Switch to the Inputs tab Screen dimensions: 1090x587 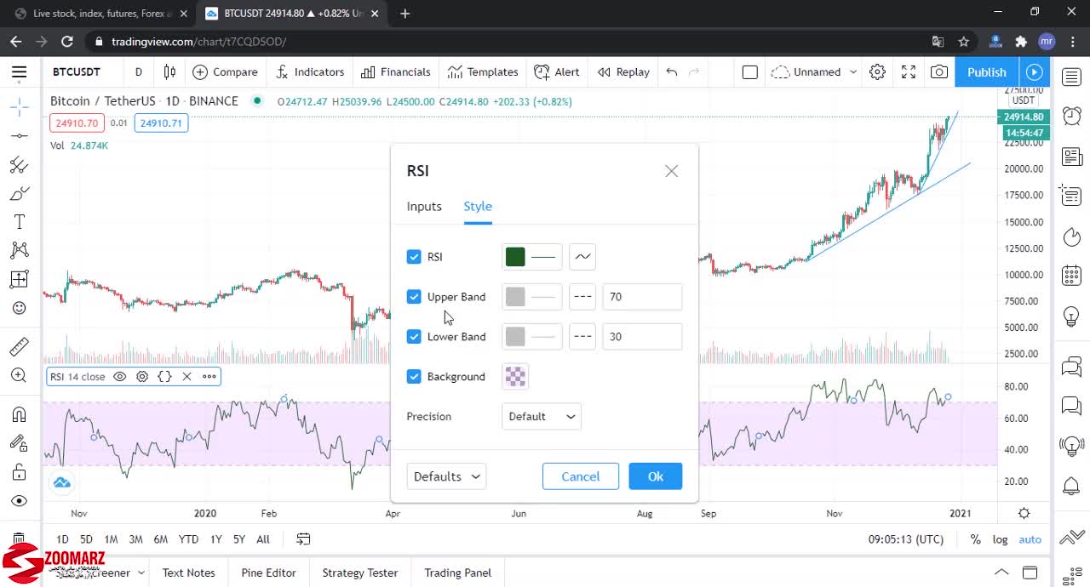pos(424,207)
